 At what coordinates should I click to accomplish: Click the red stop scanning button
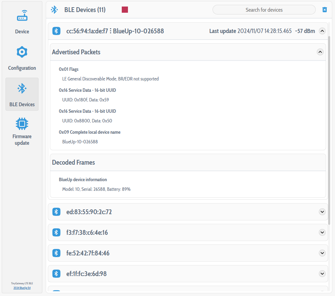click(x=125, y=10)
